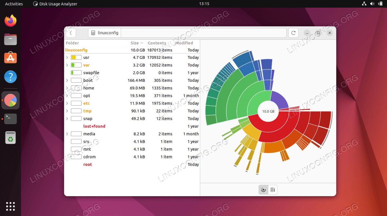This screenshot has width=387, height=216.
Task: Open Terminal from the dock
Action: click(x=11, y=119)
